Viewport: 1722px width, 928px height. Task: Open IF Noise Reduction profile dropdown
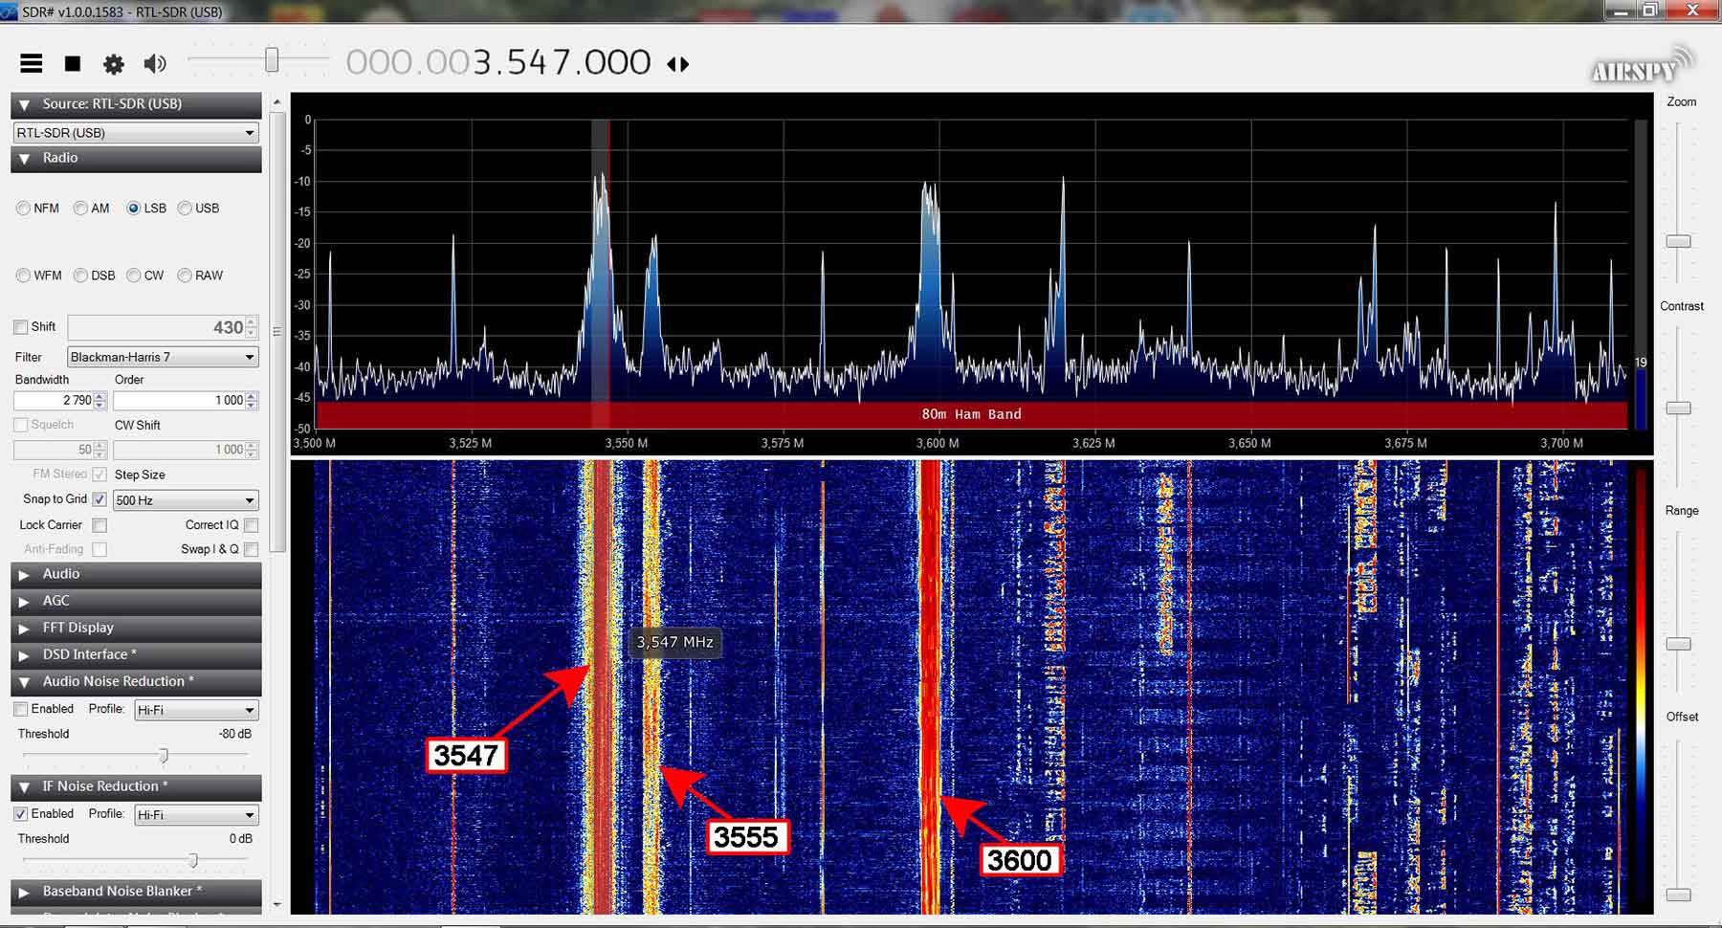(x=196, y=815)
